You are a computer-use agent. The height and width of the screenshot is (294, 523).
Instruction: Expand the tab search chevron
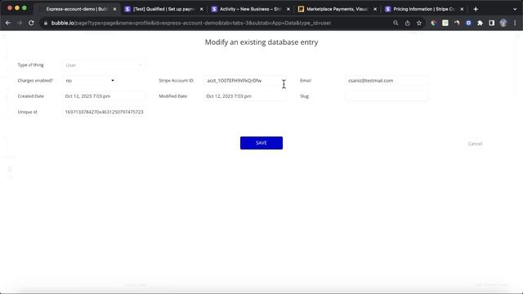tap(515, 9)
